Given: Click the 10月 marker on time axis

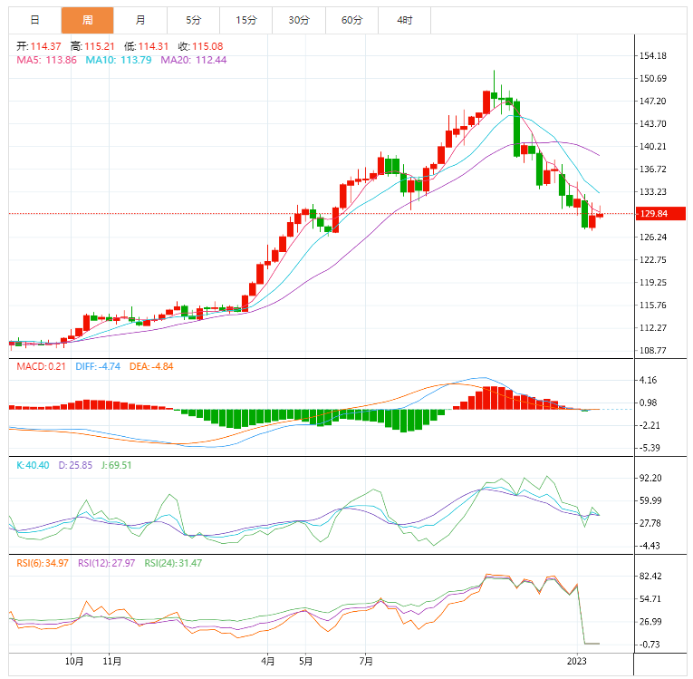Looking at the screenshot, I should click(x=75, y=661).
